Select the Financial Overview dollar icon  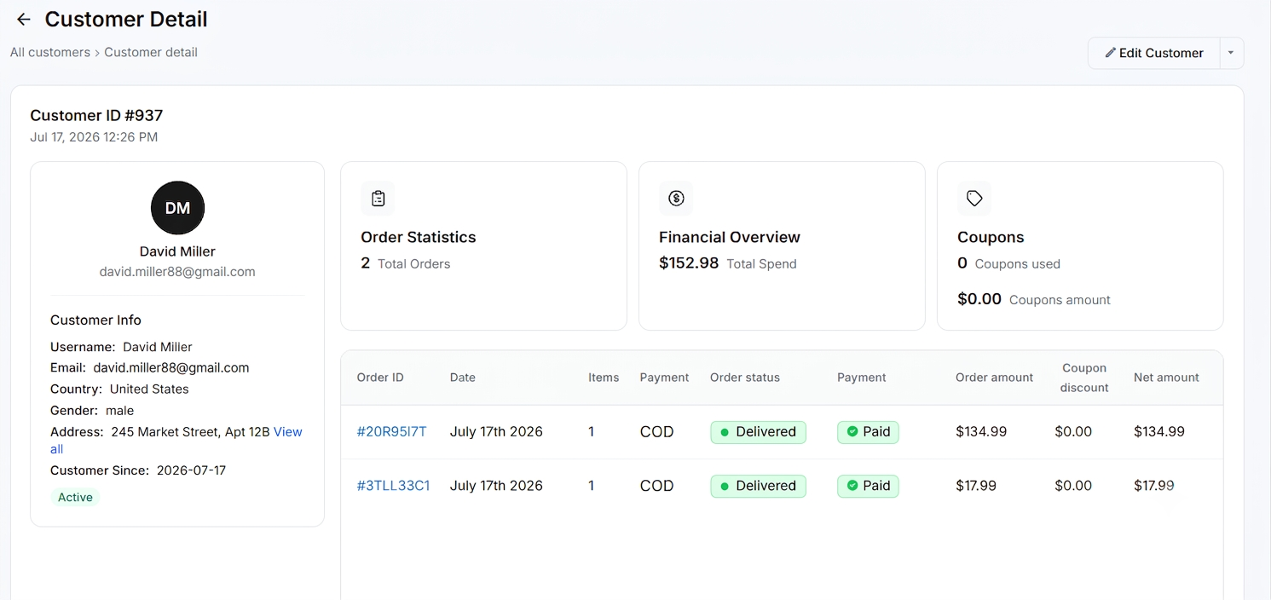click(x=676, y=199)
